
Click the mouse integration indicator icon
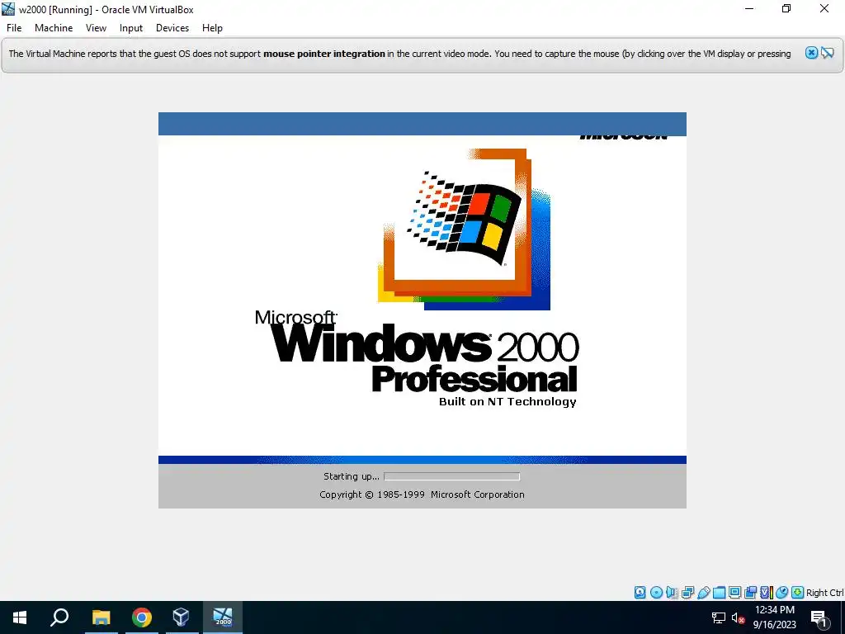point(782,593)
